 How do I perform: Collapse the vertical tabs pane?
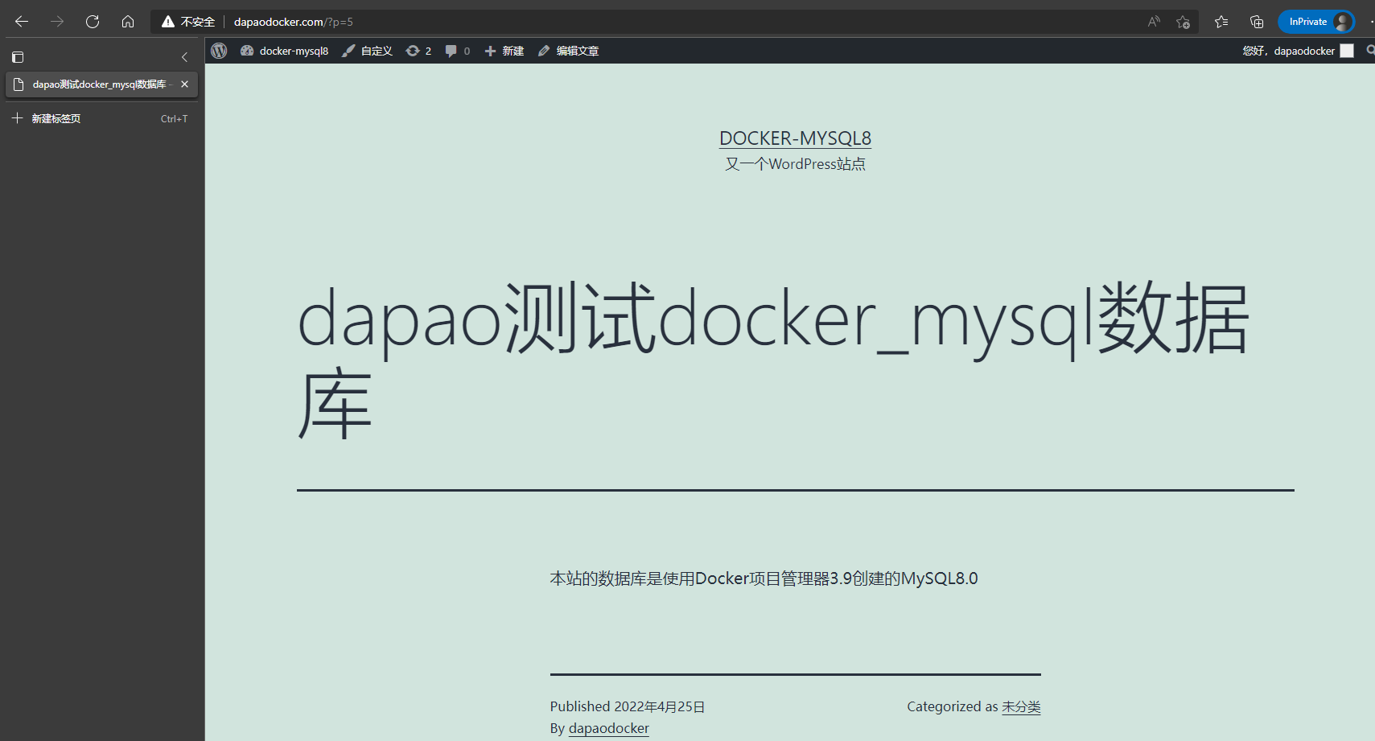coord(184,57)
